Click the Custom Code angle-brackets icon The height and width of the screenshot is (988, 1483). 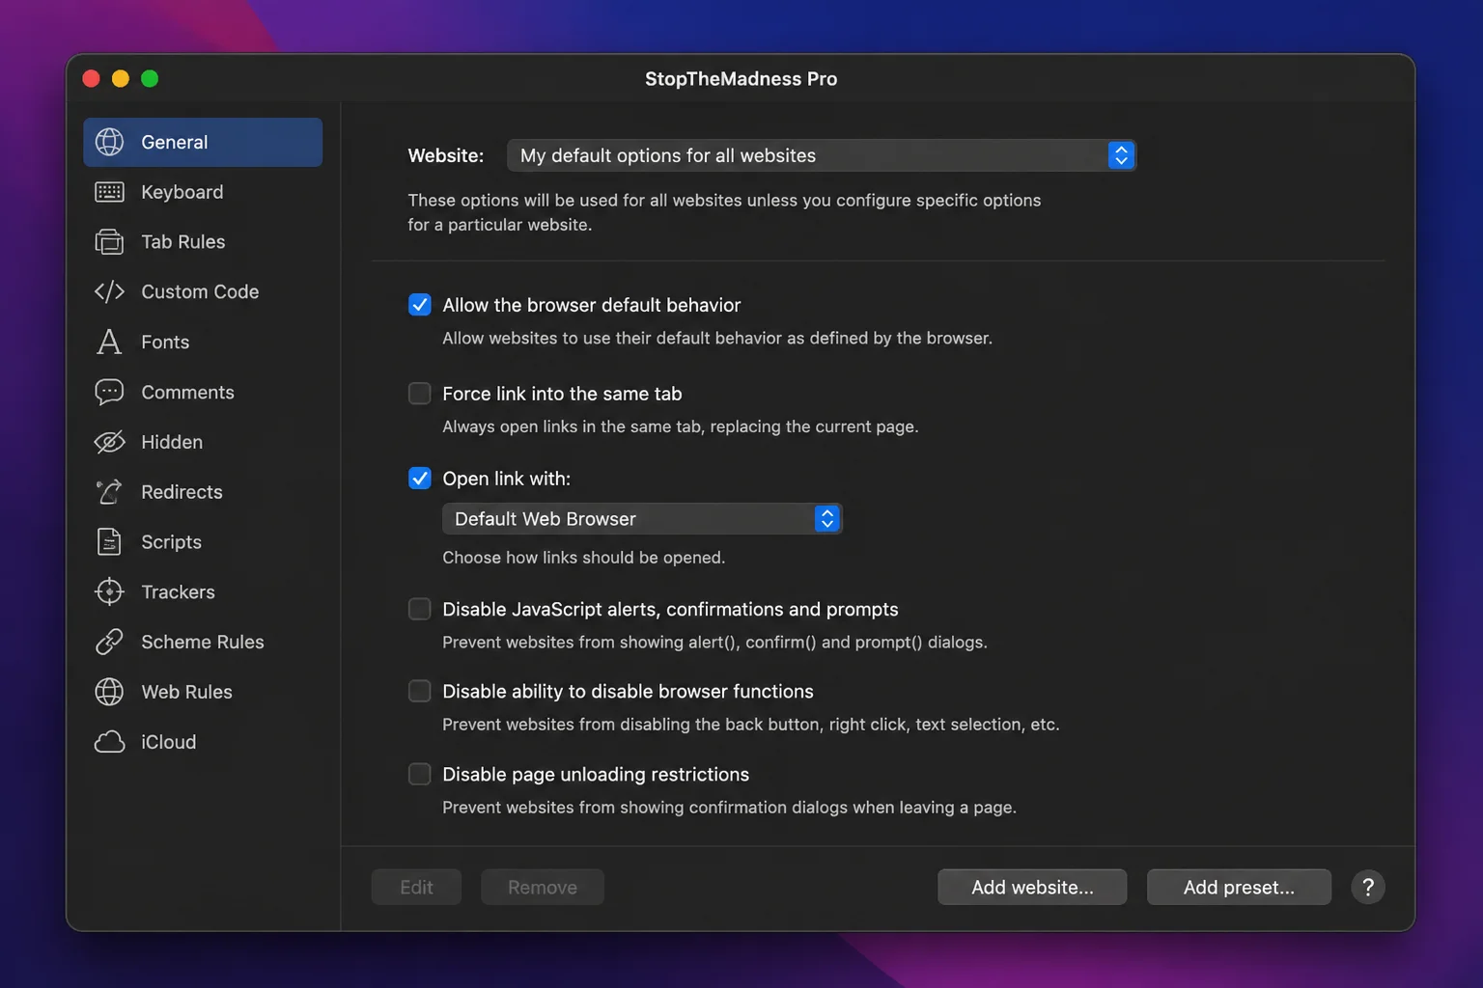pyautogui.click(x=109, y=291)
